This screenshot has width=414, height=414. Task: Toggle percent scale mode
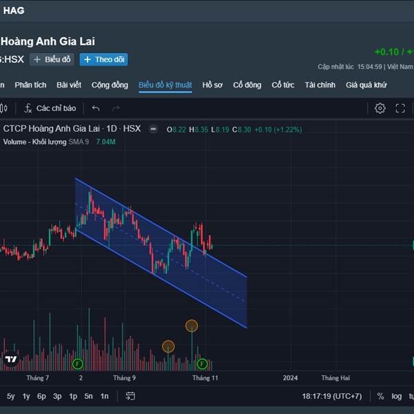[380, 396]
